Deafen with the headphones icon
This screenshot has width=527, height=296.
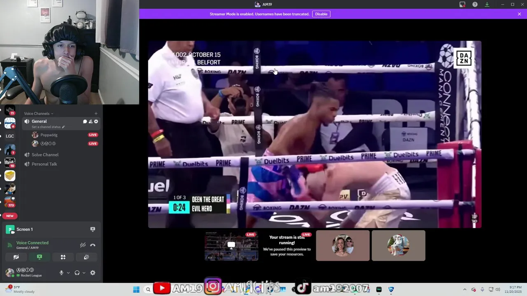click(x=77, y=273)
